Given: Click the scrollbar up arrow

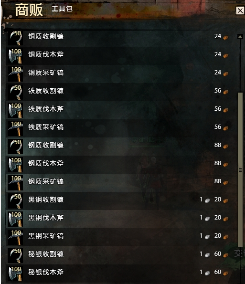Looking at the screenshot, I should click(240, 37).
